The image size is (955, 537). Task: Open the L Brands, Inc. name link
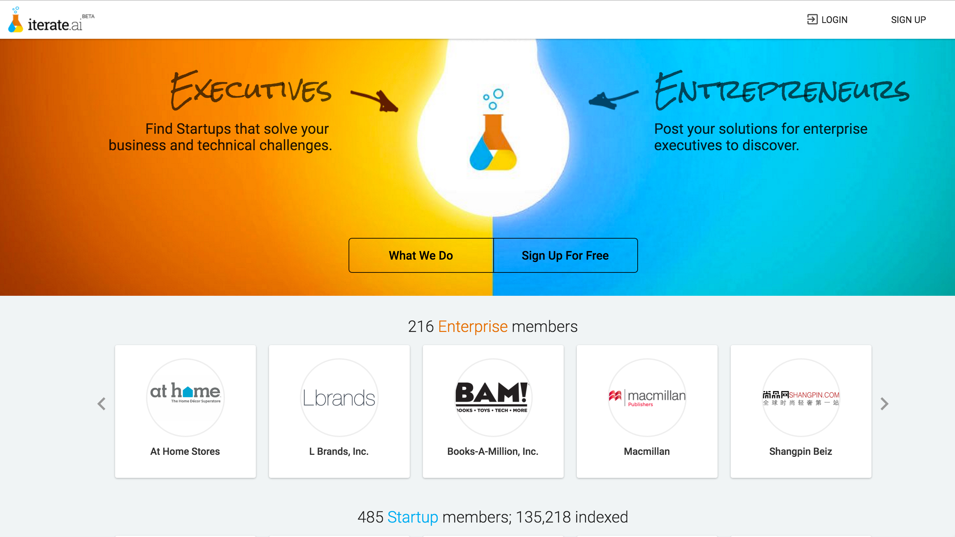[339, 451]
